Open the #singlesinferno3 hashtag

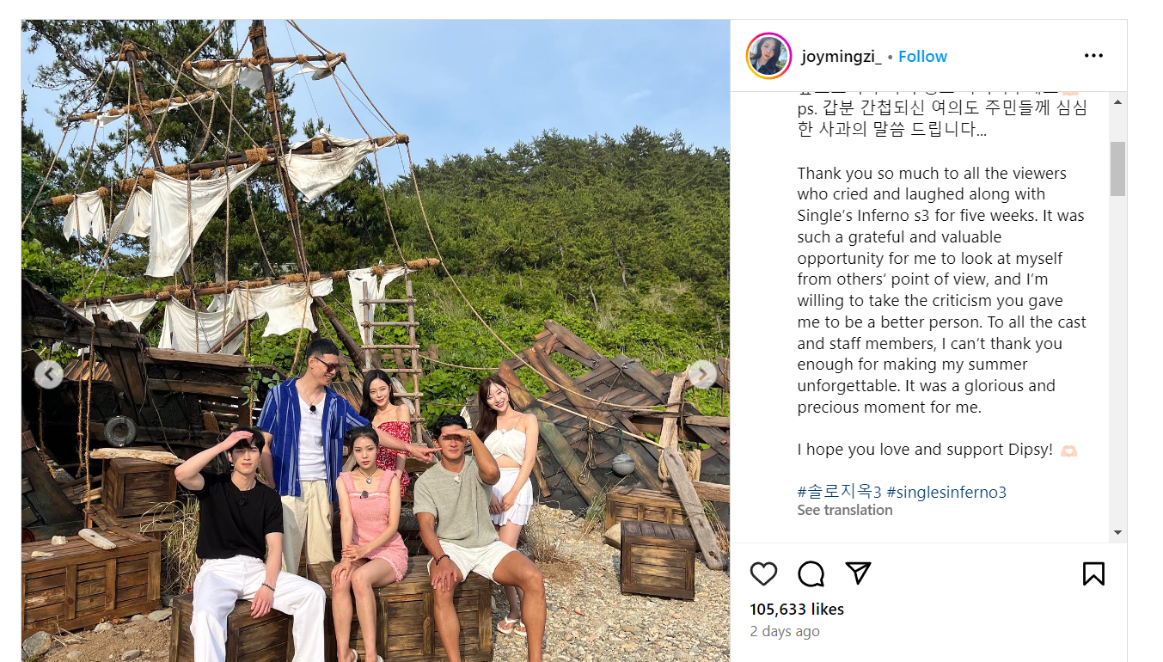coord(946,492)
